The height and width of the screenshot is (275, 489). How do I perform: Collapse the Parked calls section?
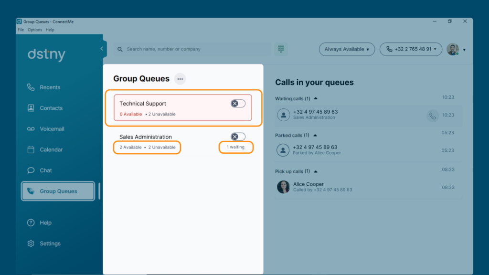pos(315,135)
